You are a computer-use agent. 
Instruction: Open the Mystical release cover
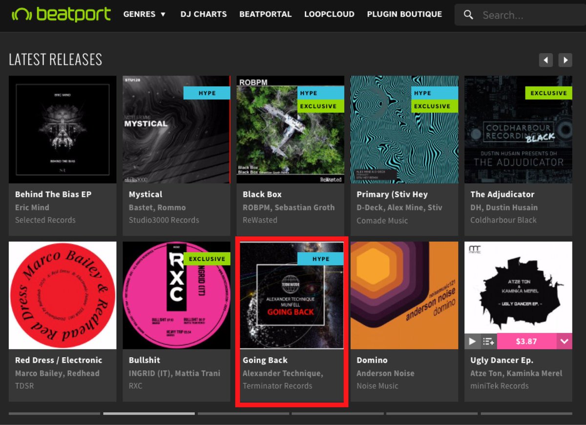tap(176, 129)
